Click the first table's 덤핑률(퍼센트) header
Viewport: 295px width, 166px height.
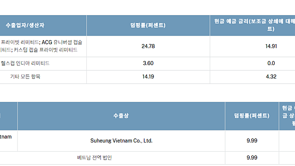pyautogui.click(x=148, y=25)
